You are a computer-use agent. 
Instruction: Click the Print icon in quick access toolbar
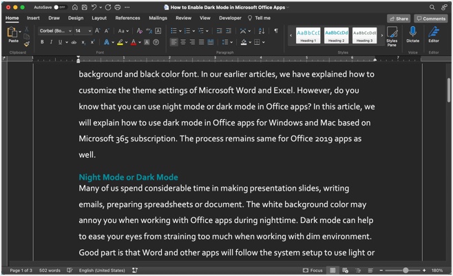[117, 7]
